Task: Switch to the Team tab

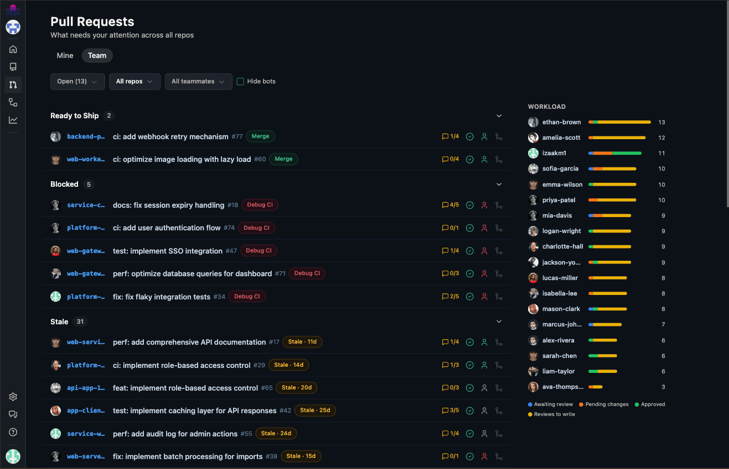Action: click(x=97, y=55)
